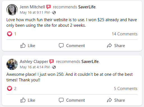This screenshot has height=107, width=144.
Task: Click the recommendation star badge beside Jenn Mitchell
Action: 48,7
